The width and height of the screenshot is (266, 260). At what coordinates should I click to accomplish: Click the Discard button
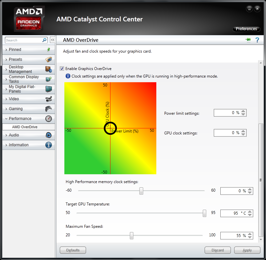point(217,250)
